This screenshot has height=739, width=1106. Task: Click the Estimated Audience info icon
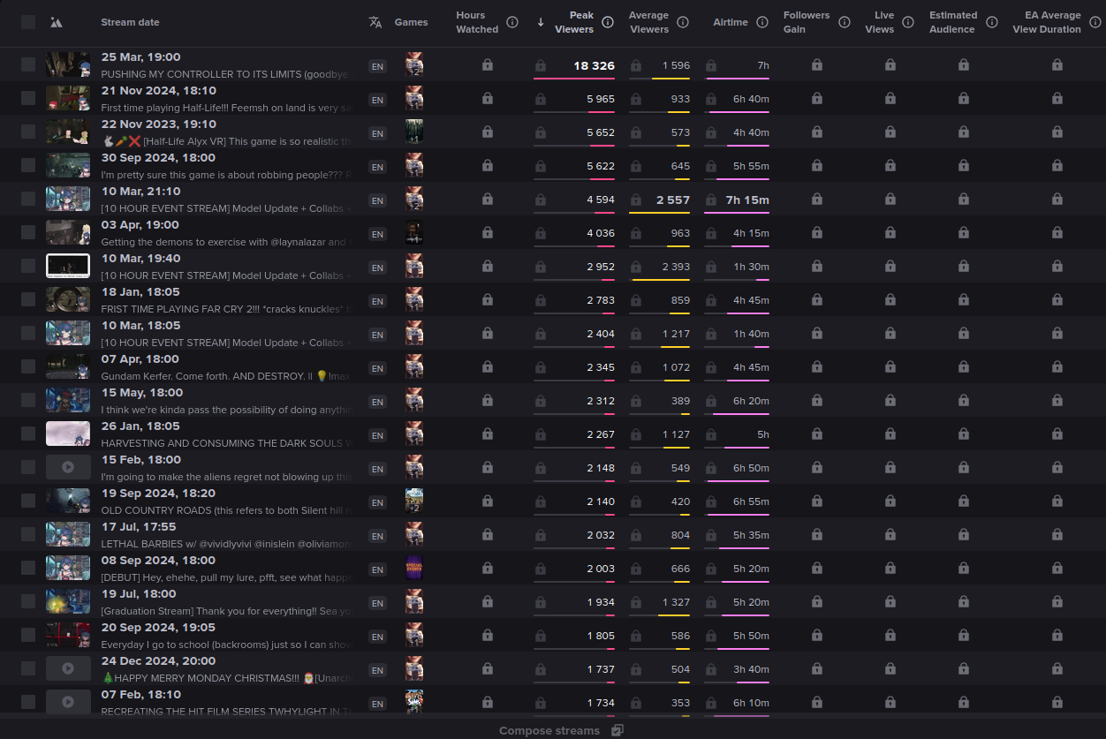click(x=991, y=22)
